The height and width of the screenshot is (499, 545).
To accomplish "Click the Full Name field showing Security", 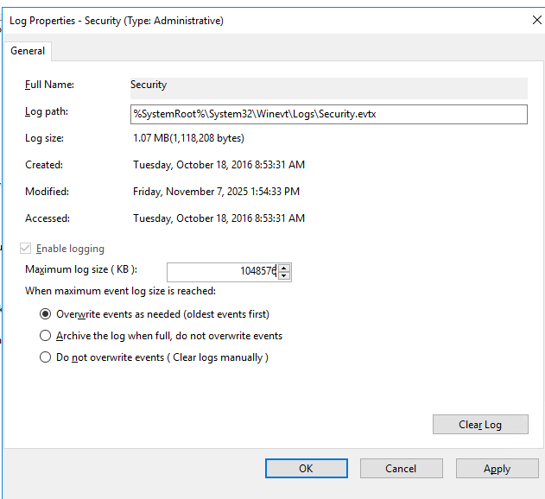I will tap(327, 85).
